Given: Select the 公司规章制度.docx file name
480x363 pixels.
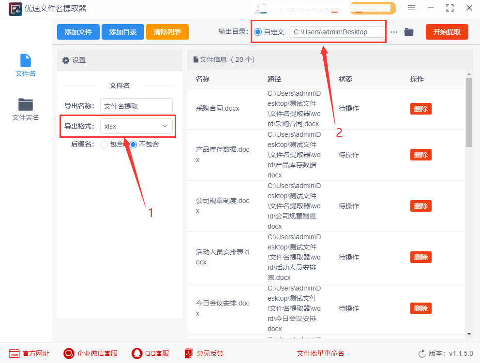Looking at the screenshot, I should pos(223,206).
